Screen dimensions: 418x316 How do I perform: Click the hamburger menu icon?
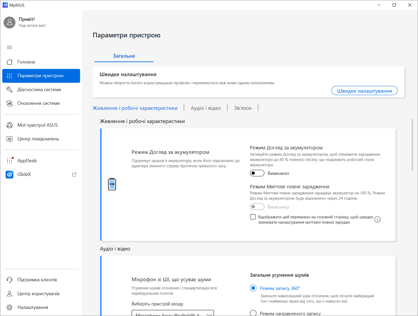9,47
